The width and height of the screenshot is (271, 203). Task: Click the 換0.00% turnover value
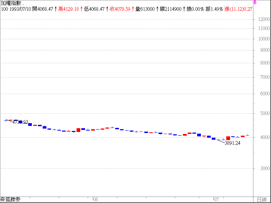point(195,9)
